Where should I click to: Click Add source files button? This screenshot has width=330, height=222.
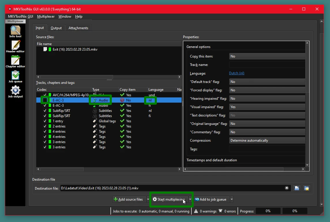click(128, 199)
